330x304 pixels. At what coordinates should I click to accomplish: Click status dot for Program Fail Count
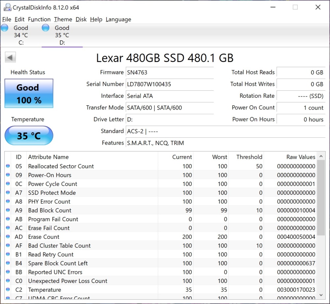(8, 219)
